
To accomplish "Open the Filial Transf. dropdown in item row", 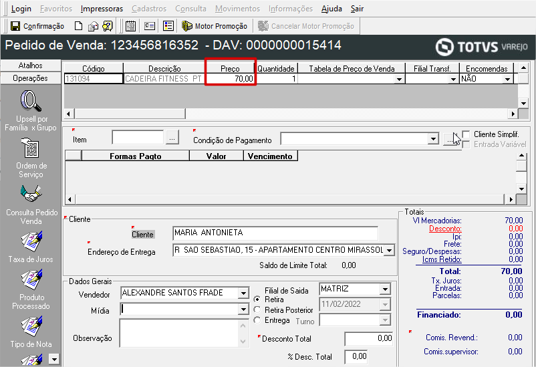I will coord(453,79).
